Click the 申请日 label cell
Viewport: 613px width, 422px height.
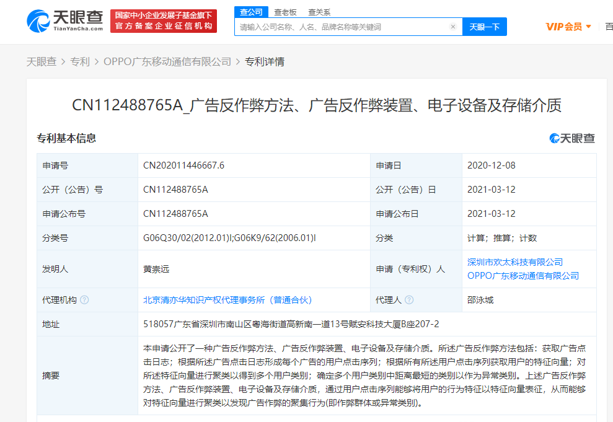click(x=416, y=165)
